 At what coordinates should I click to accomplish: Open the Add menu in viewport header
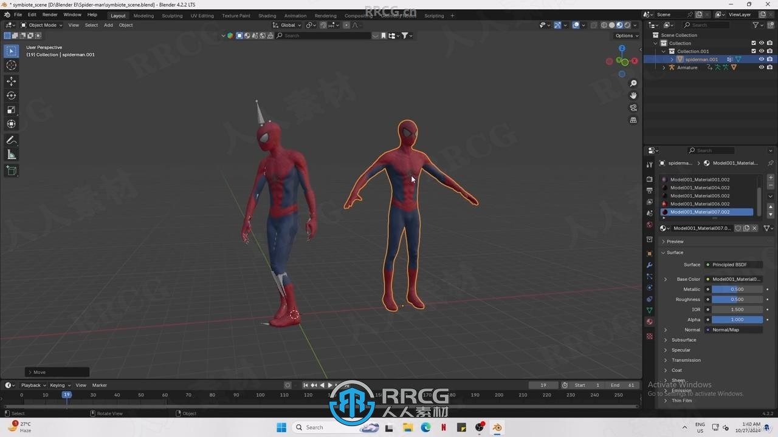[108, 25]
